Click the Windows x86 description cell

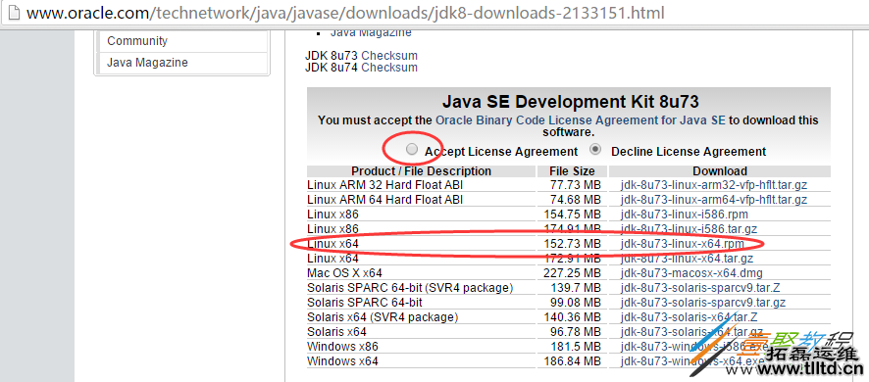coord(342,347)
